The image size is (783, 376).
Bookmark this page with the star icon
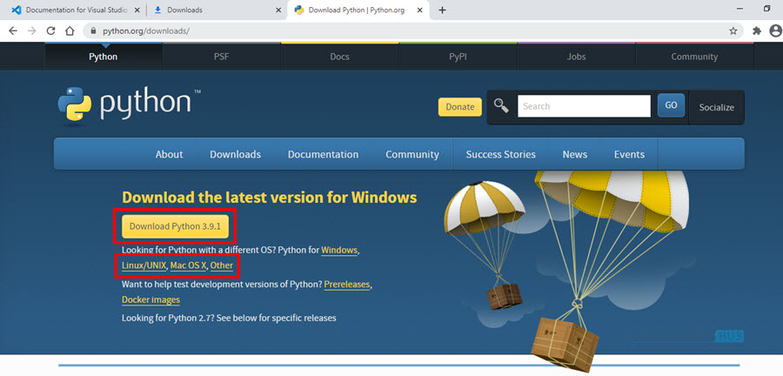pyautogui.click(x=733, y=30)
